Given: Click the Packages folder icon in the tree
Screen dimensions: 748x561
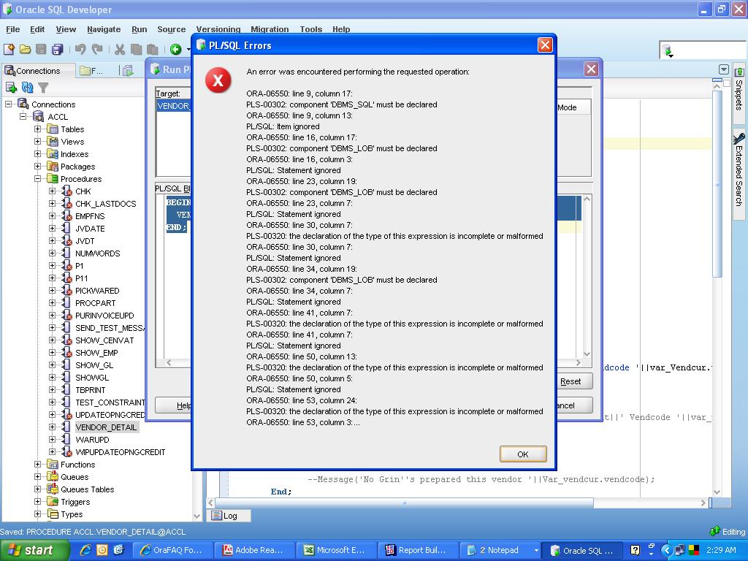Looking at the screenshot, I should pos(53,167).
